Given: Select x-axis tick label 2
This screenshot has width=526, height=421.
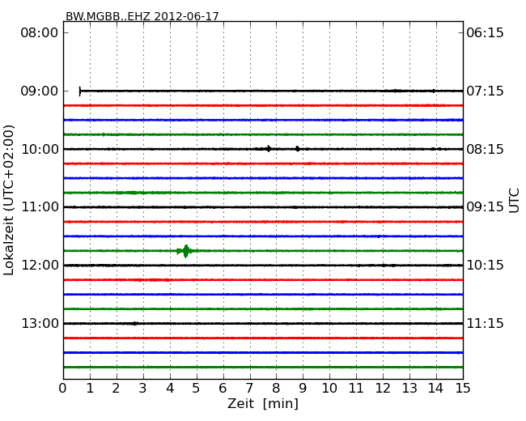Looking at the screenshot, I should (x=116, y=389).
